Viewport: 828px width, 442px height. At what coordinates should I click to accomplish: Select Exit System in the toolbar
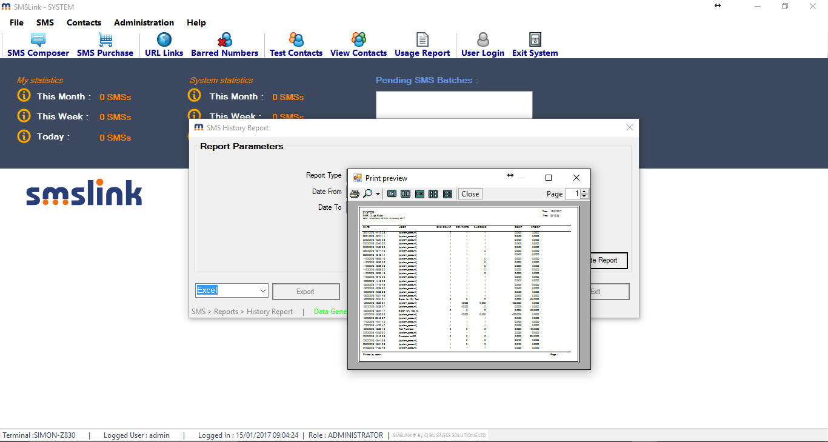[x=535, y=45]
